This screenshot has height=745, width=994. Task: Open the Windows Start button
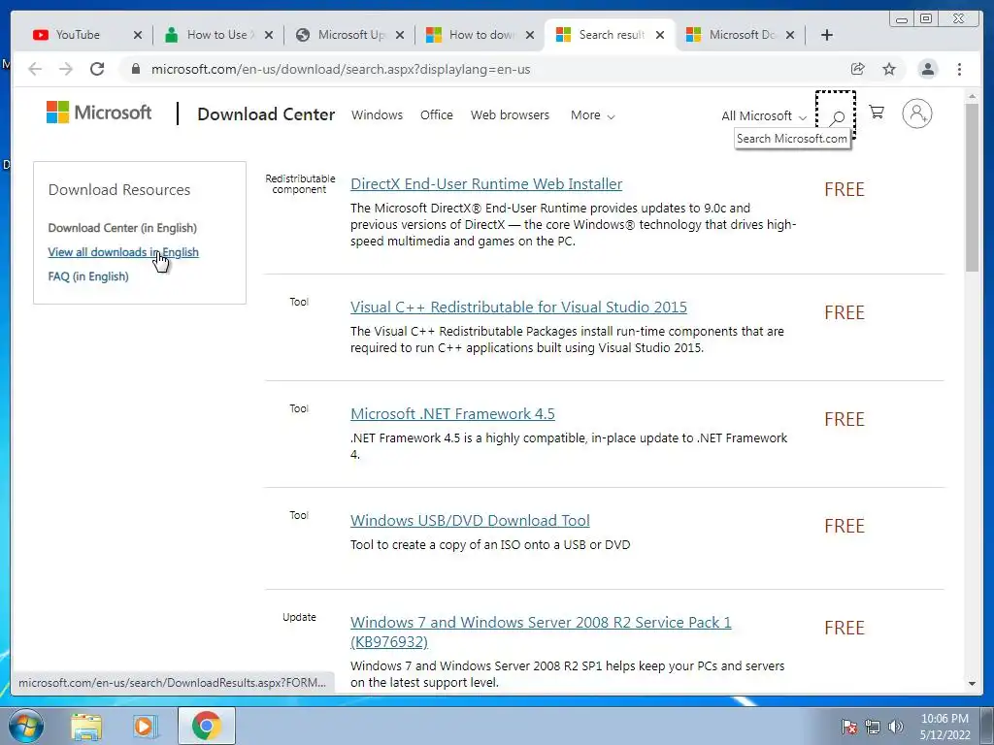pos(26,726)
